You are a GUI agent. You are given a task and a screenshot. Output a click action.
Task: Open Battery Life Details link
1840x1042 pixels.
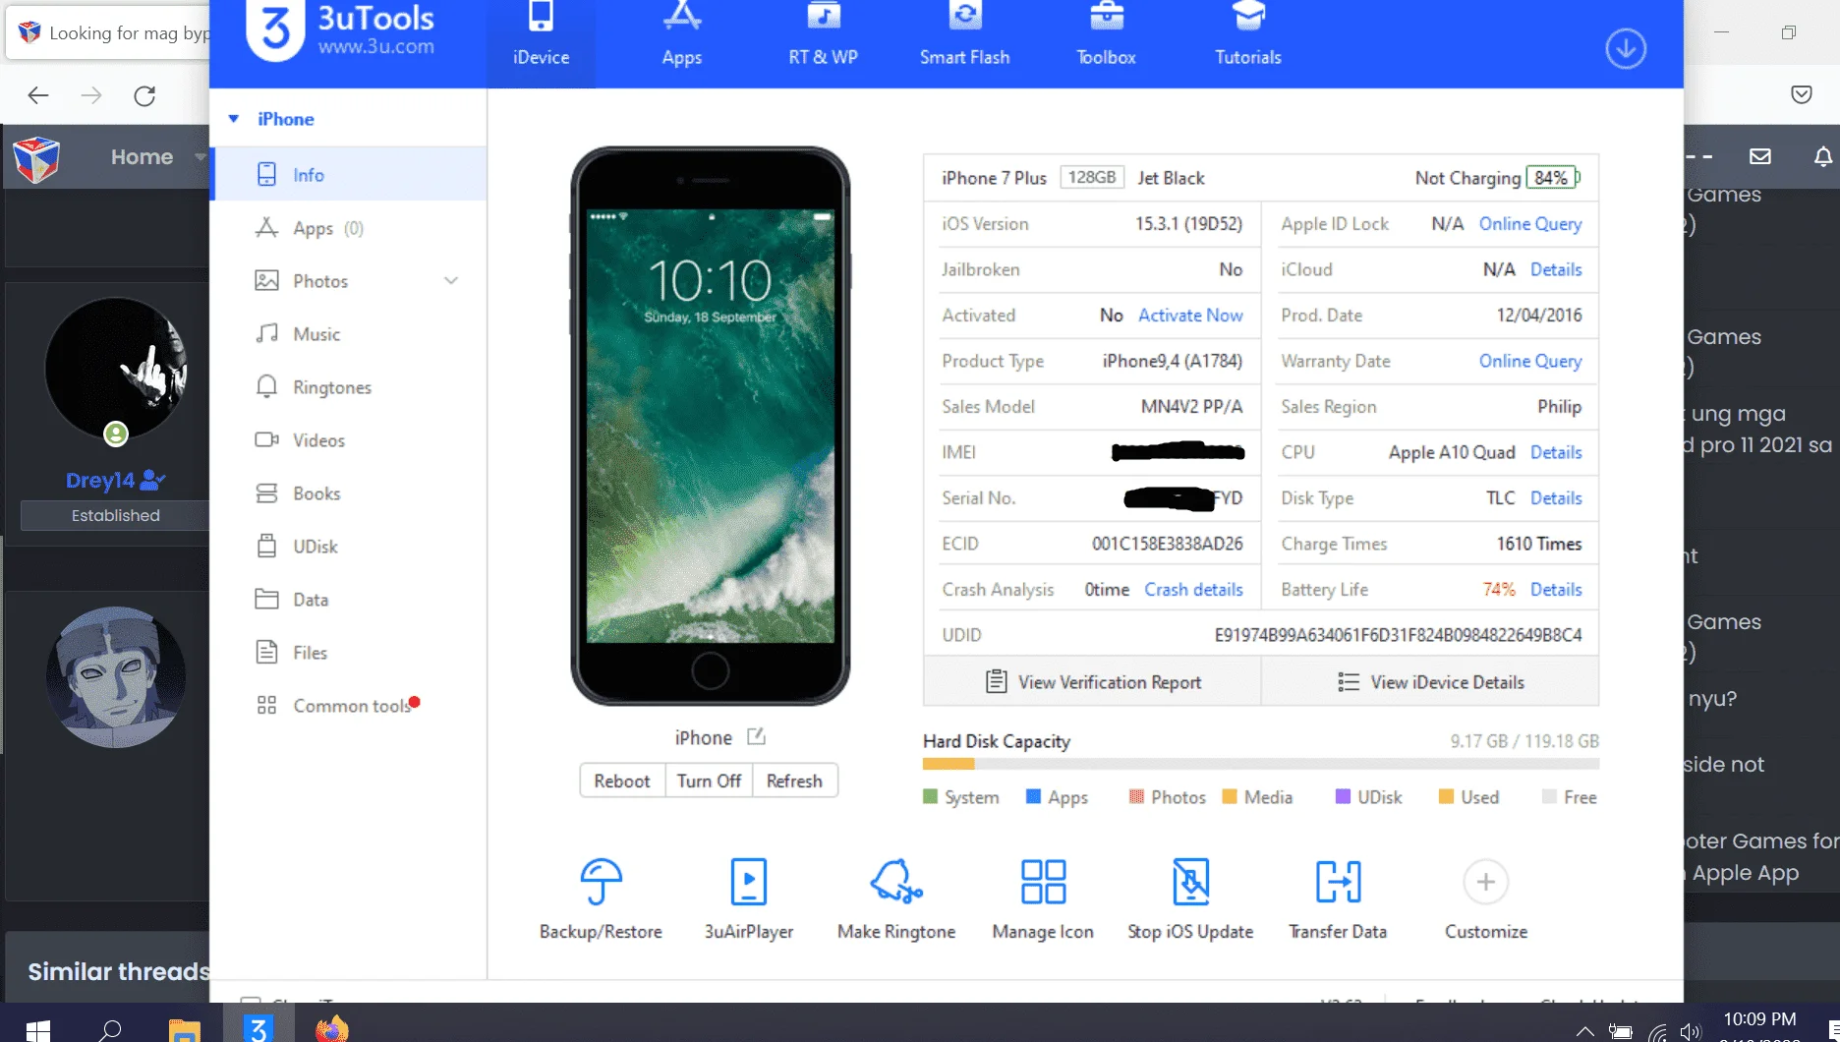coord(1556,590)
